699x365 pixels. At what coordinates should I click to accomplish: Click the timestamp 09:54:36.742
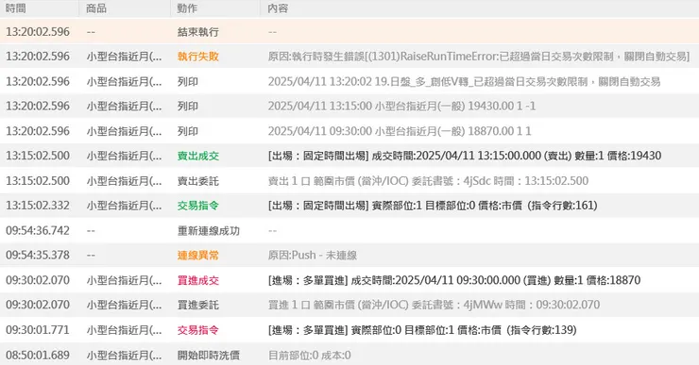pyautogui.click(x=38, y=230)
